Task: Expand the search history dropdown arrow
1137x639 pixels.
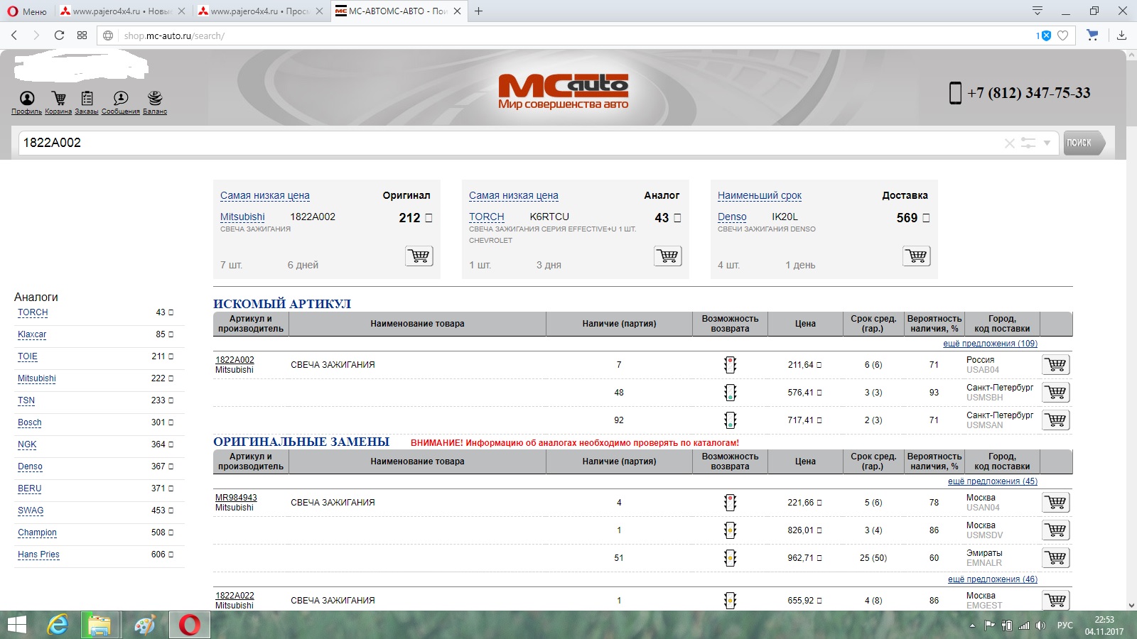Action: point(1047,143)
